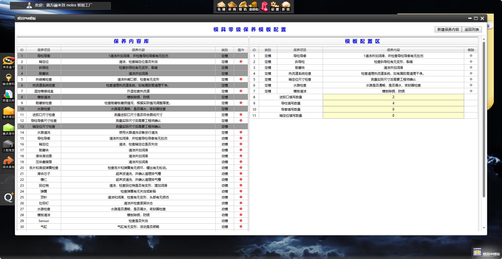Click the 导柱填写数量 value field
Screen dimensions: 502x259
pyautogui.click(x=393, y=103)
